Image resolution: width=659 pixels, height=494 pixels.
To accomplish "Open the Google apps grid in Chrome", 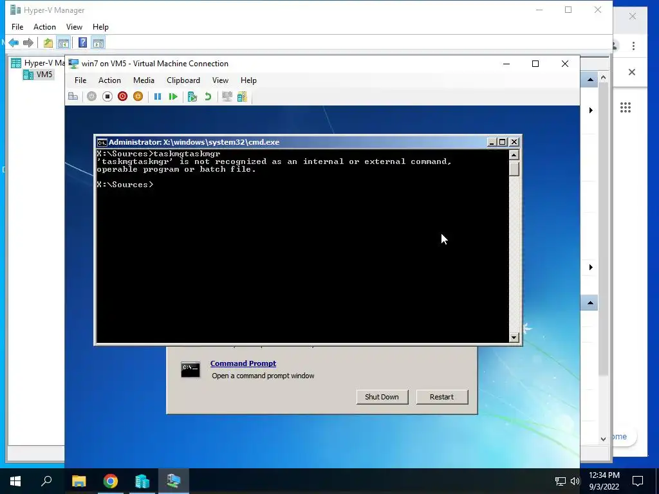I will tap(626, 107).
